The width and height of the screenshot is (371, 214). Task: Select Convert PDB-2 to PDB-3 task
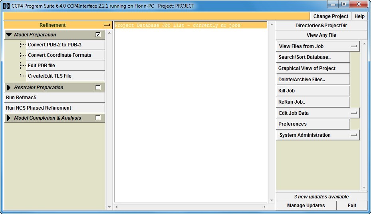(55, 45)
